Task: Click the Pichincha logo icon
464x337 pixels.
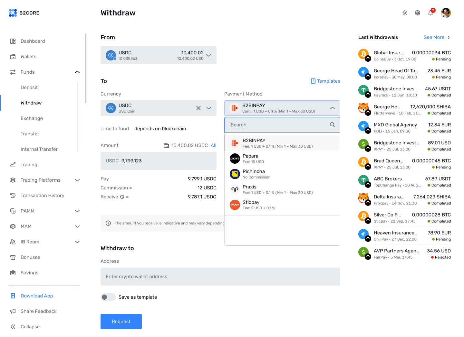Action: tap(235, 174)
